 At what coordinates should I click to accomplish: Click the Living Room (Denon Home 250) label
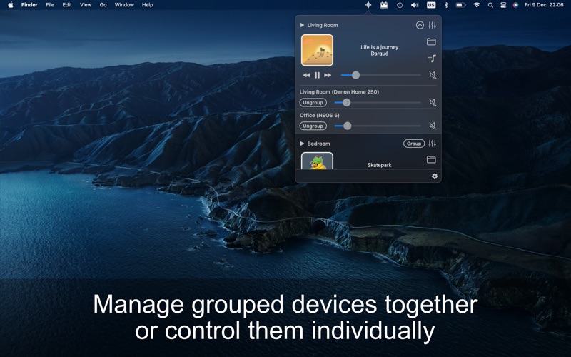pyautogui.click(x=340, y=92)
